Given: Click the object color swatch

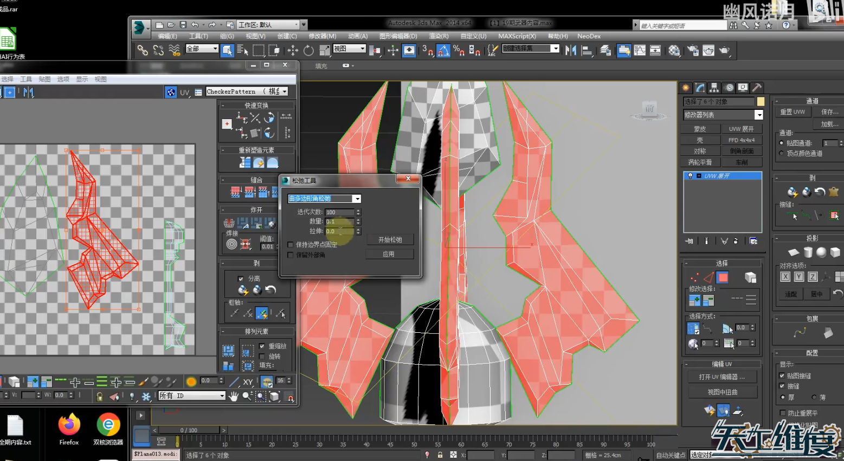Looking at the screenshot, I should click(761, 102).
